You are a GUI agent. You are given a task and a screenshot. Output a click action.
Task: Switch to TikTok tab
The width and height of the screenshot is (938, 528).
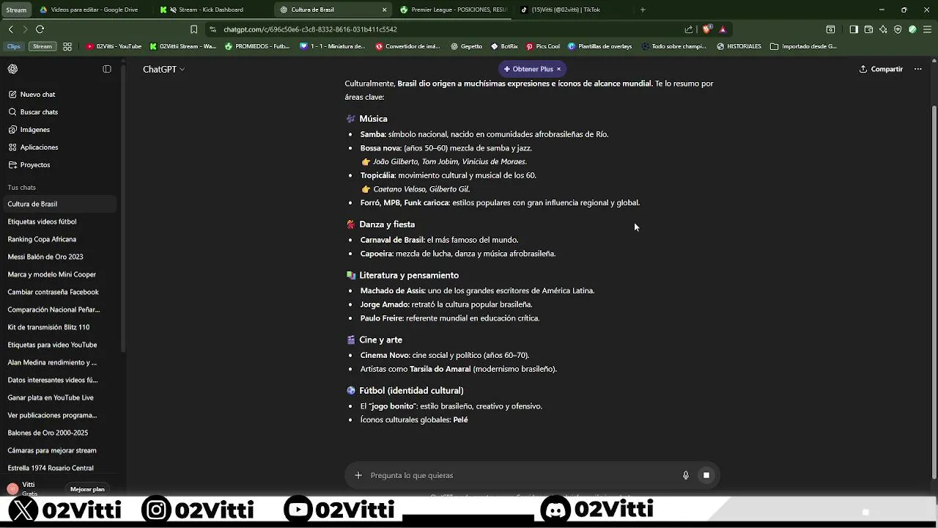[x=573, y=10]
